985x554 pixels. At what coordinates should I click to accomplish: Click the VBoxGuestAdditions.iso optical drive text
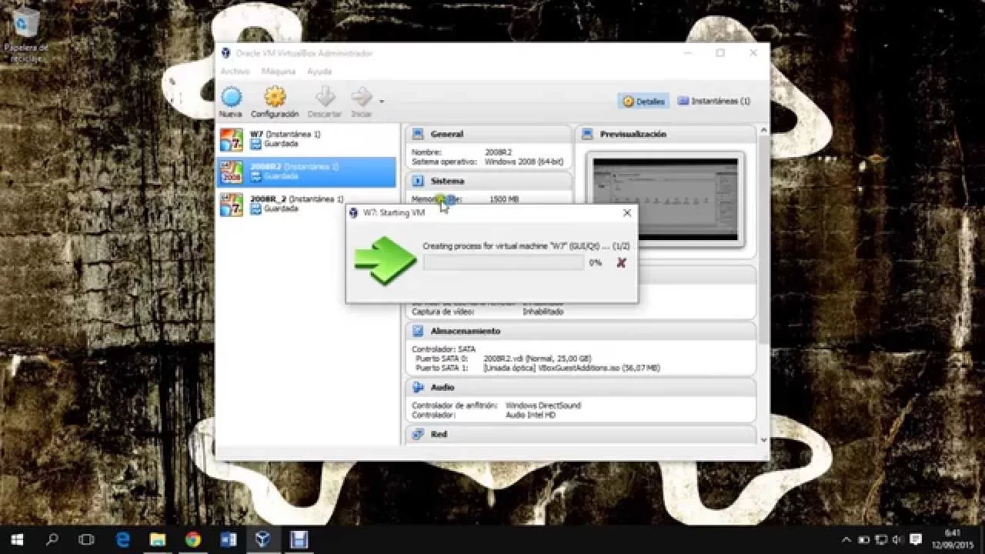572,368
